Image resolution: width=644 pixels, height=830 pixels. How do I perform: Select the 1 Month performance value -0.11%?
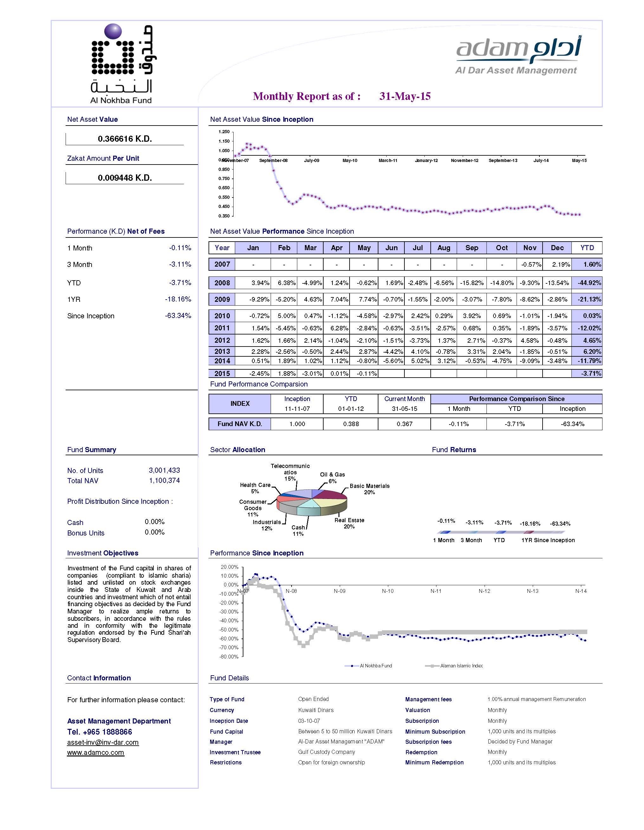180,248
